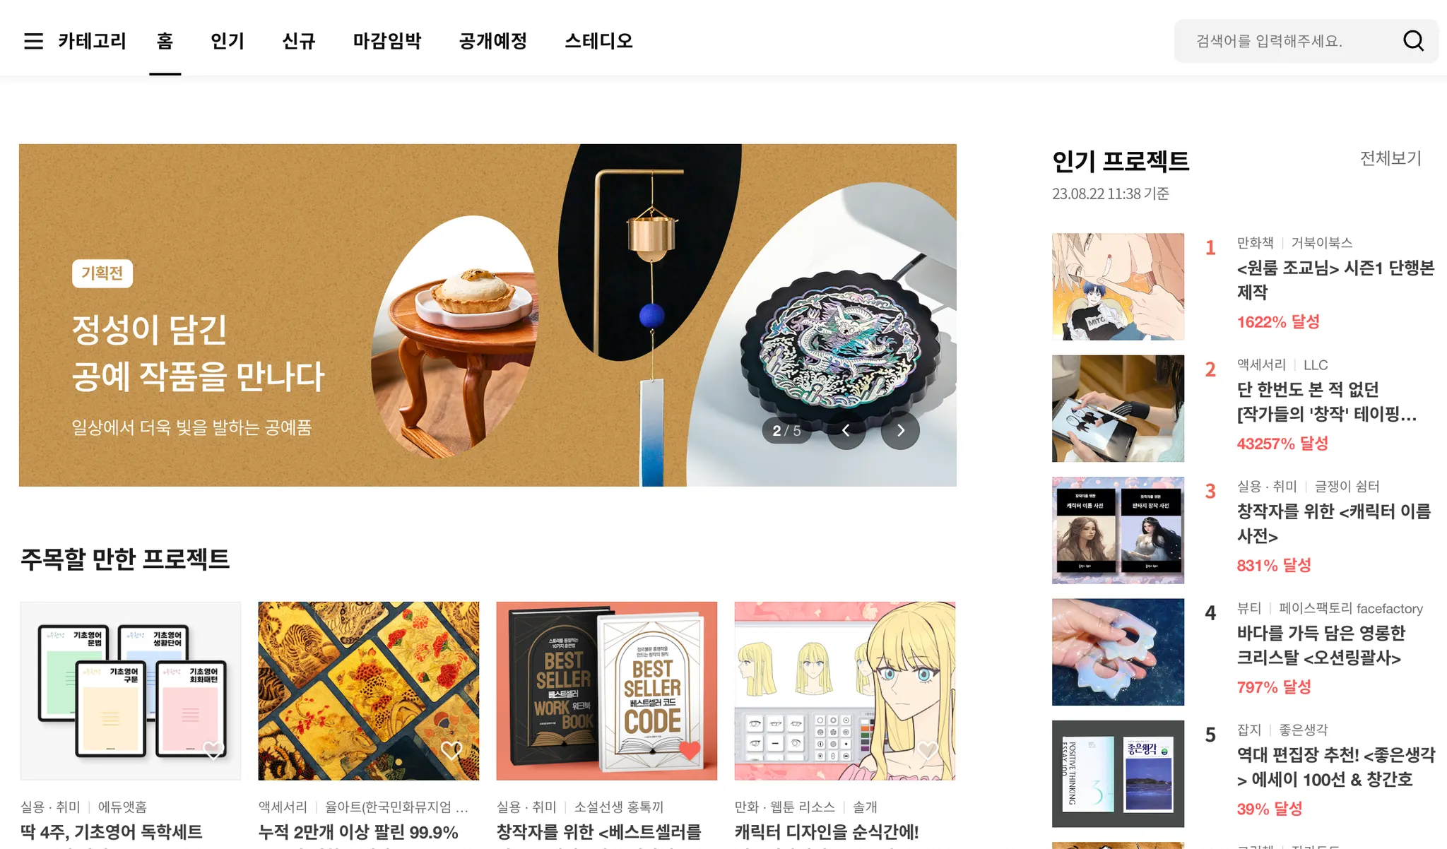
Task: Open <원룸 조교님> 시즌1 단행본 project link
Action: [1335, 280]
